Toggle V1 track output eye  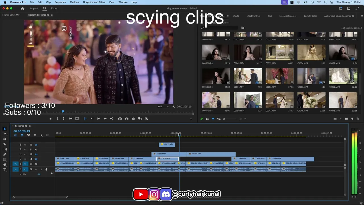pos(36,164)
